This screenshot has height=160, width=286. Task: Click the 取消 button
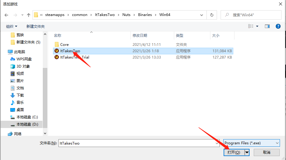pyautogui.click(x=266, y=152)
